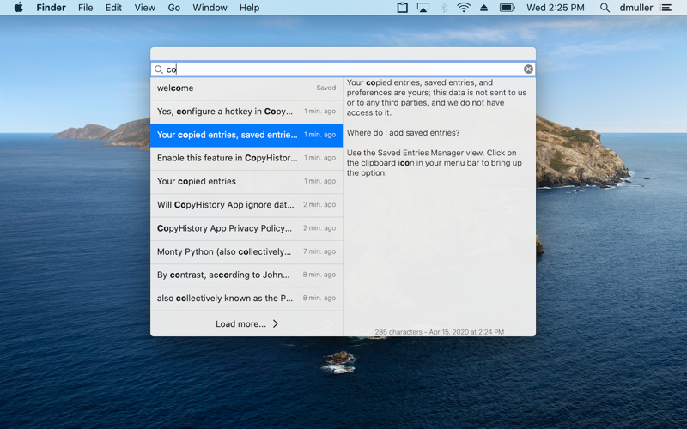Open the Go menu
Screen dimensions: 687x429
(174, 8)
